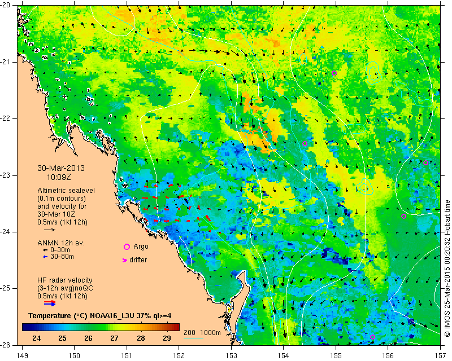The height and width of the screenshot is (361, 452).
Task: Click the date label 30-Mar-2013
Action: pyautogui.click(x=61, y=168)
